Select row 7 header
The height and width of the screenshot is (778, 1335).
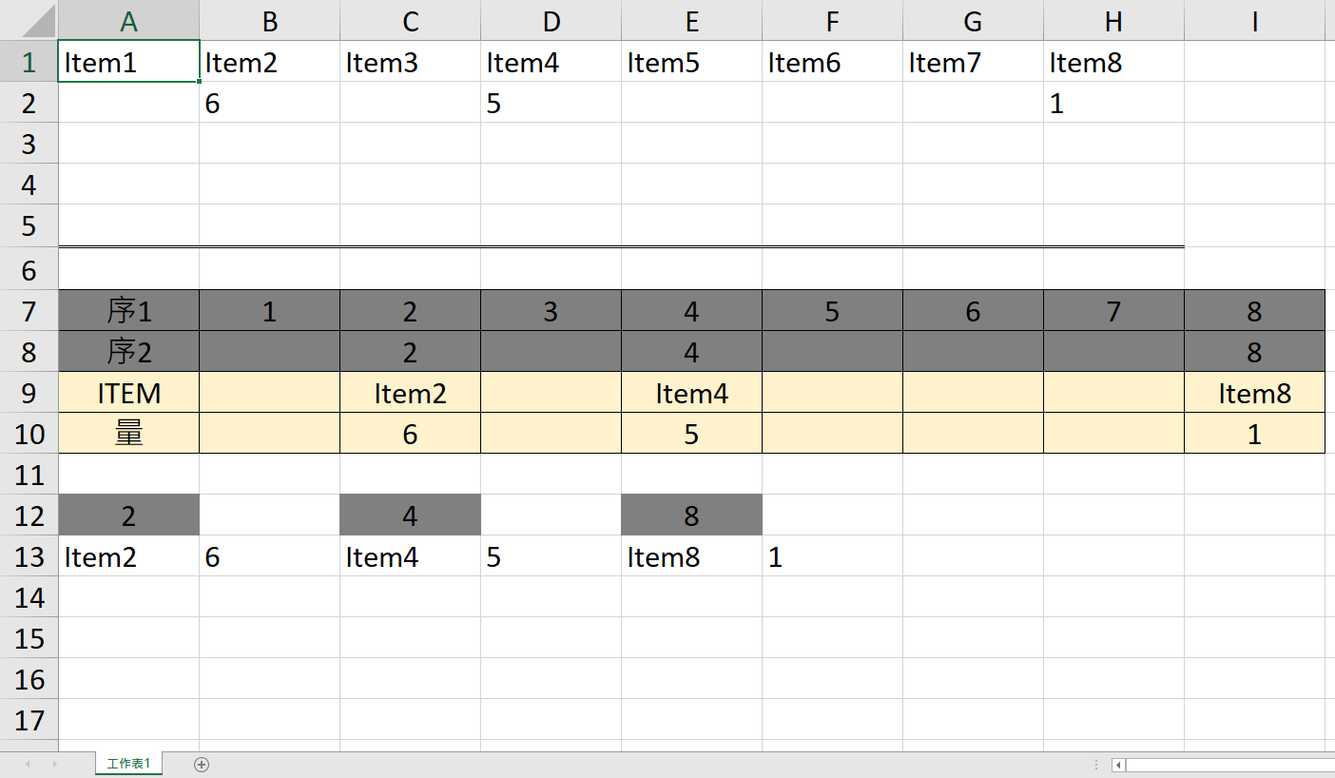point(29,311)
